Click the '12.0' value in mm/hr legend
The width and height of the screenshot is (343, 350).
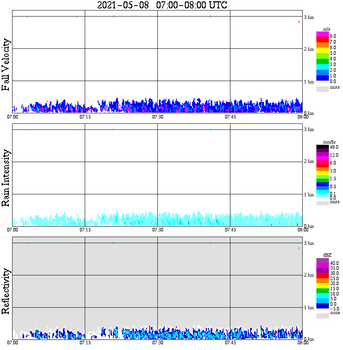[334, 155]
